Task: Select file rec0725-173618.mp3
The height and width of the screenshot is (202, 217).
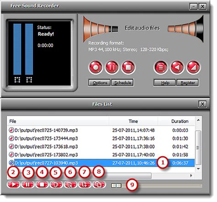Action: [46, 146]
